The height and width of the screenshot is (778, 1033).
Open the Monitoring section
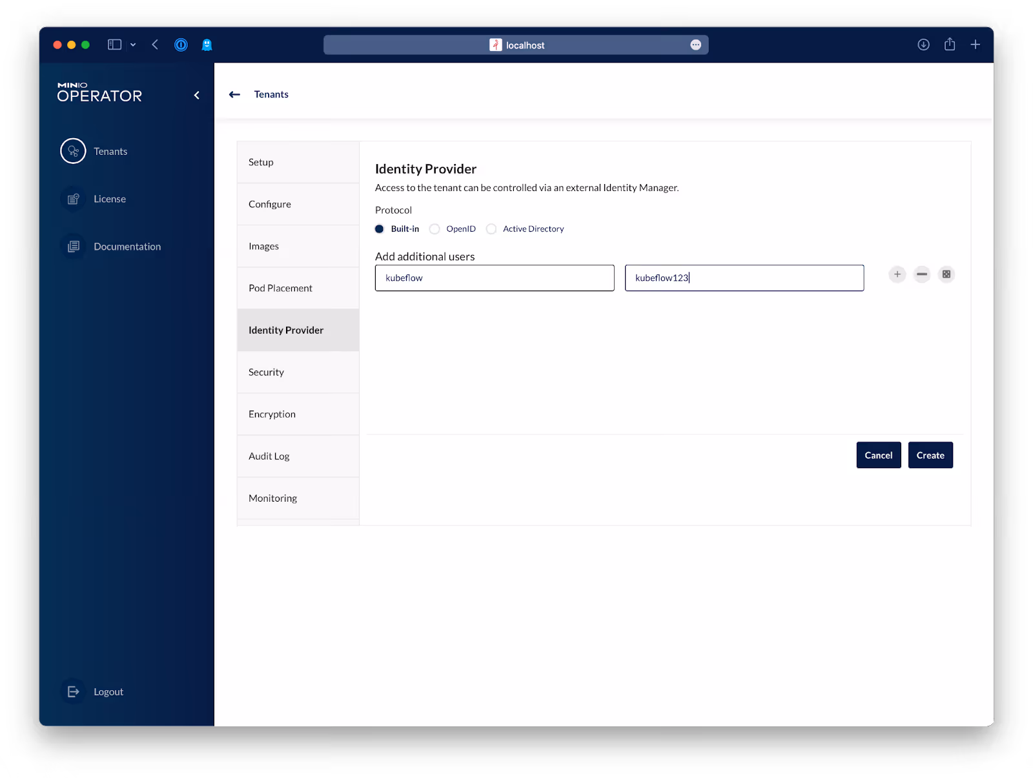coord(298,498)
